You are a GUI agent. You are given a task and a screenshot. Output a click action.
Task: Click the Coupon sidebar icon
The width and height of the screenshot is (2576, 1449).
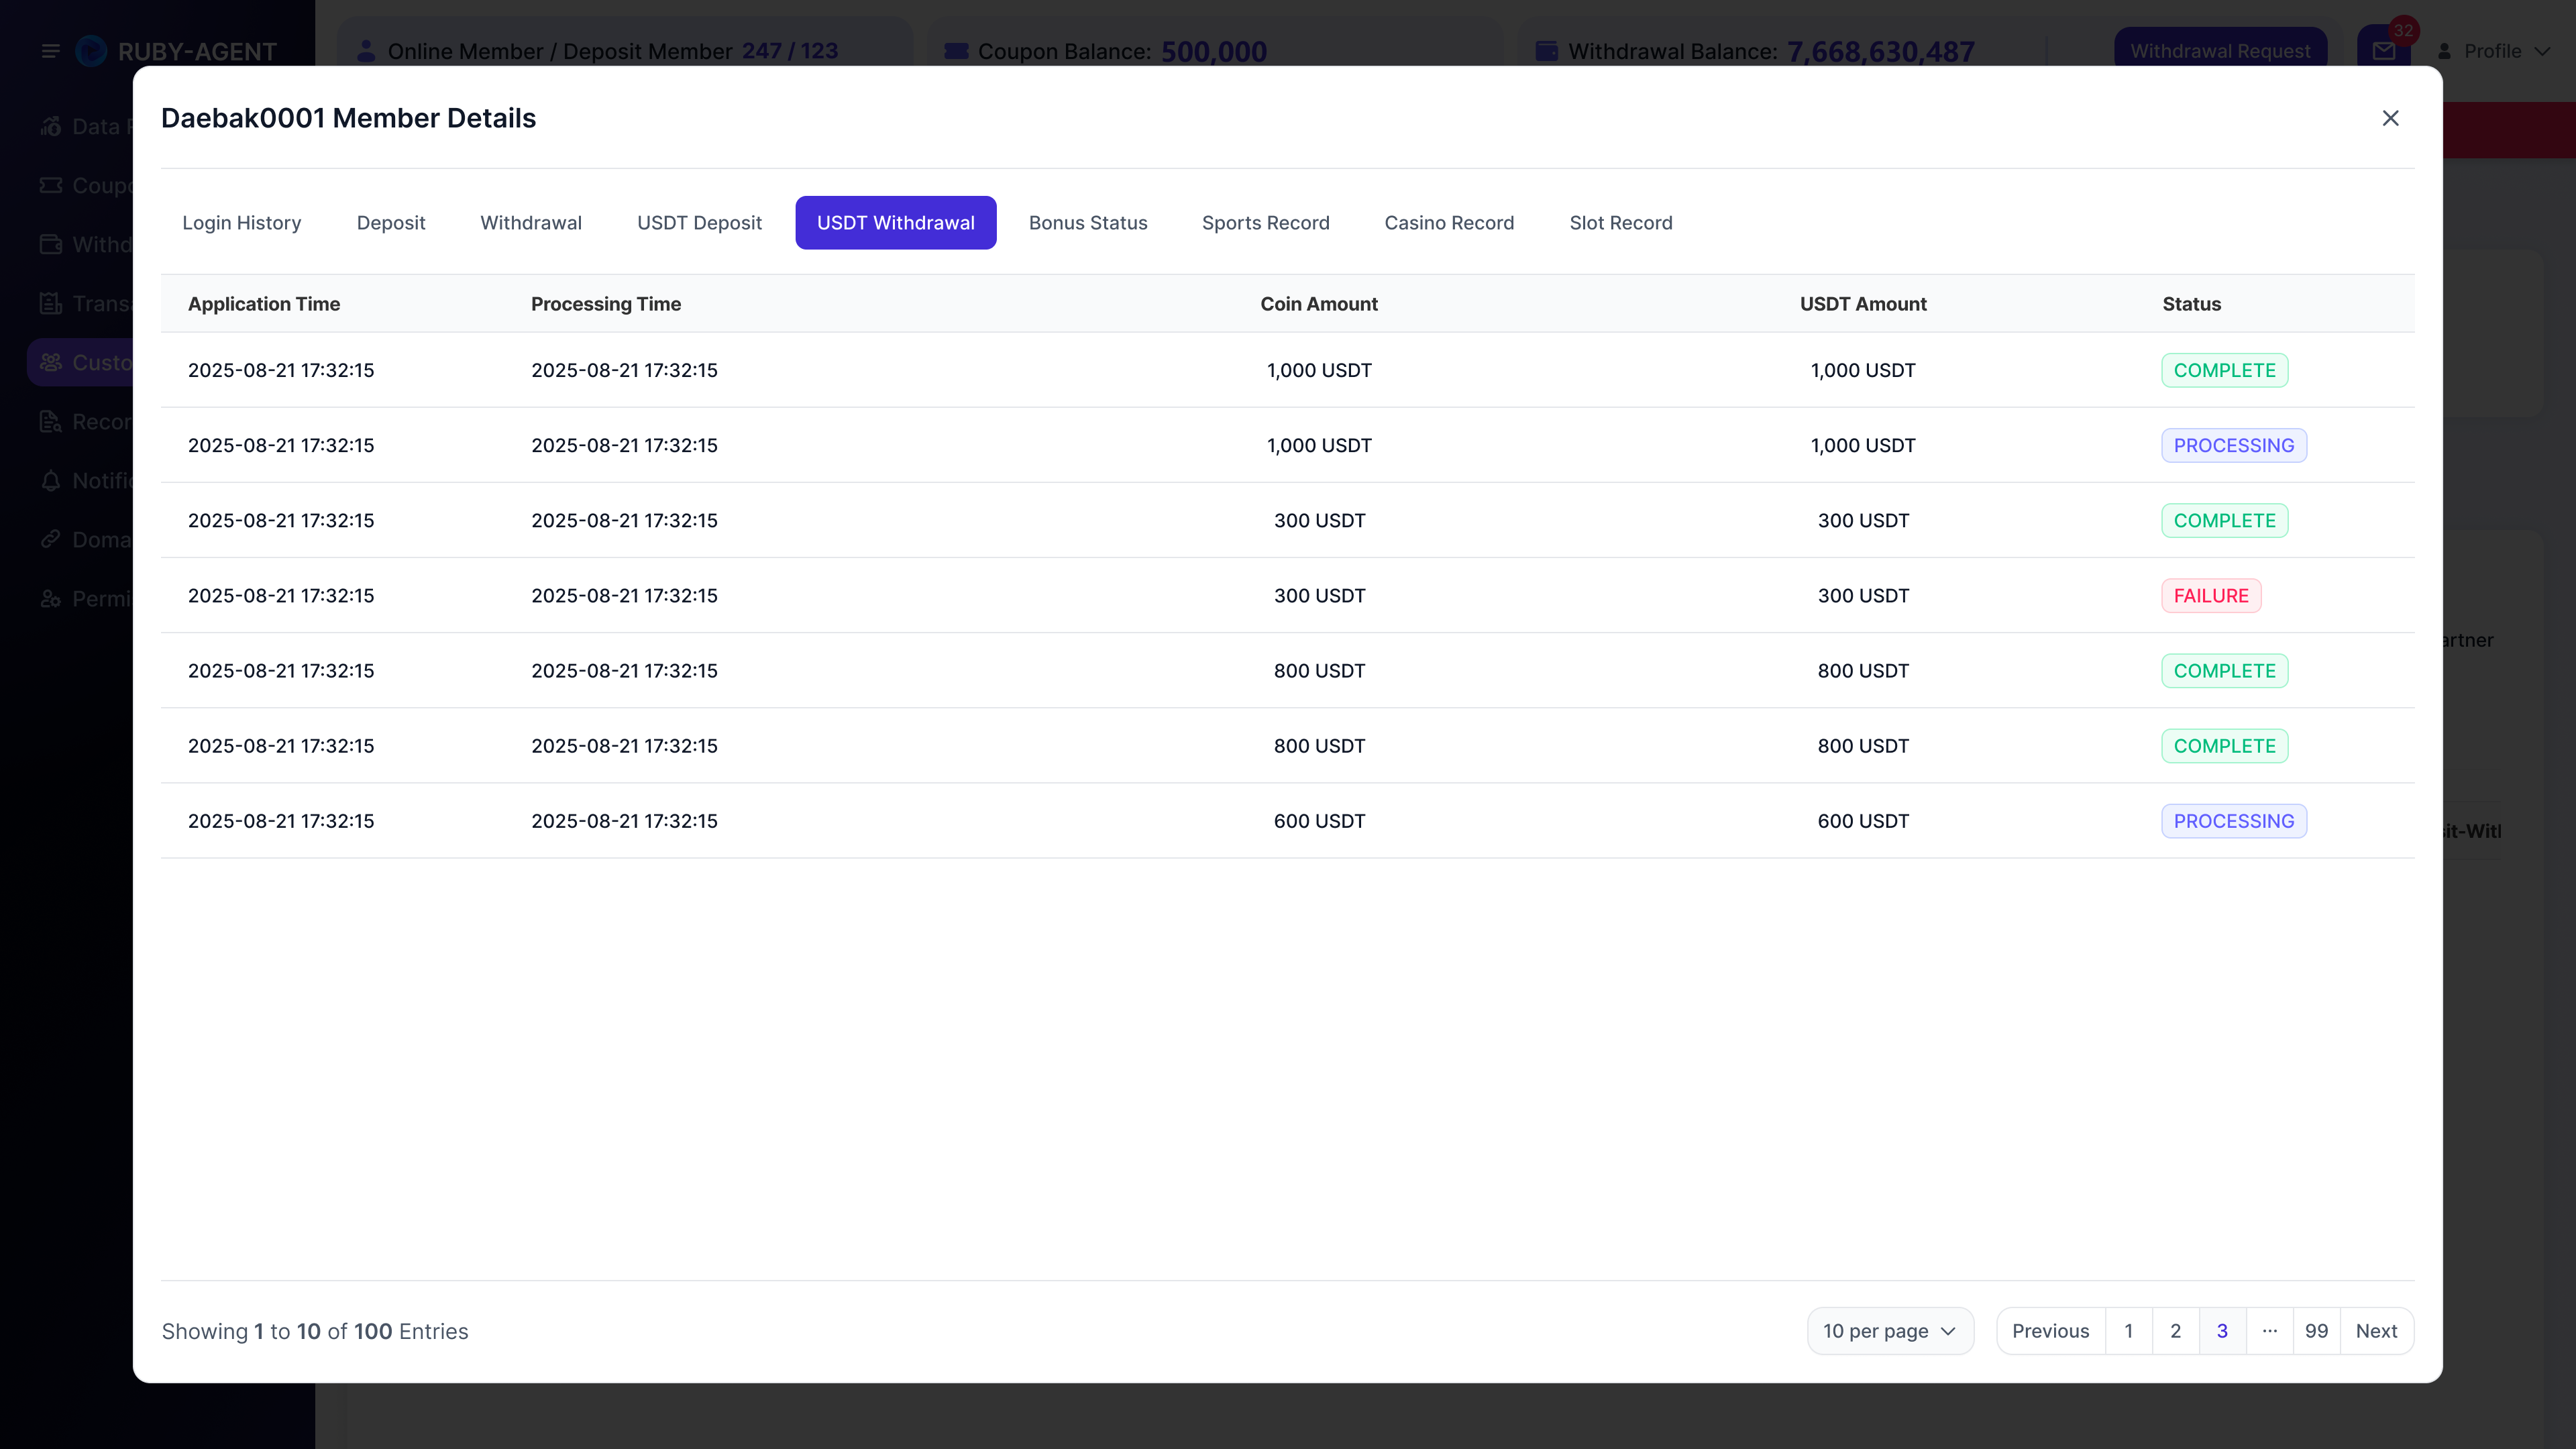[x=51, y=185]
